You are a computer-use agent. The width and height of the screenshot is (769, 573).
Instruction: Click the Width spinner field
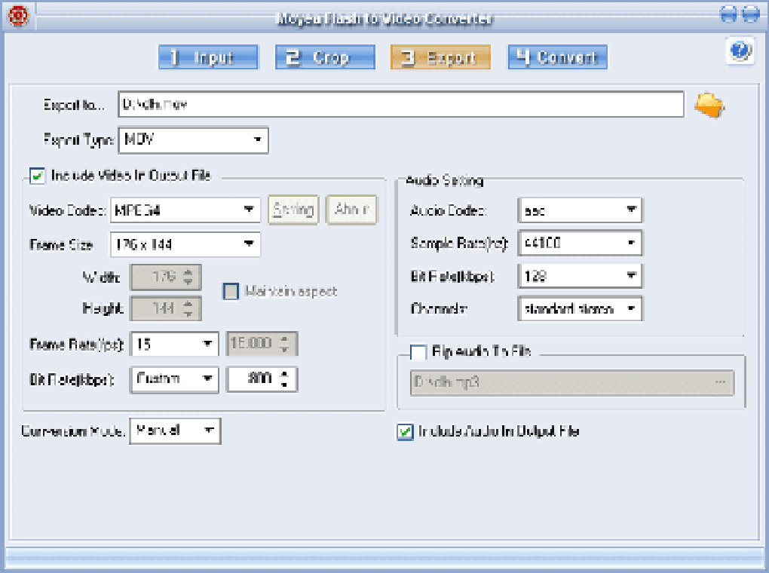[x=165, y=277]
